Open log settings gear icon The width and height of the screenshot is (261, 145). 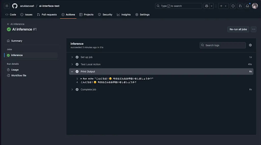[250, 45]
